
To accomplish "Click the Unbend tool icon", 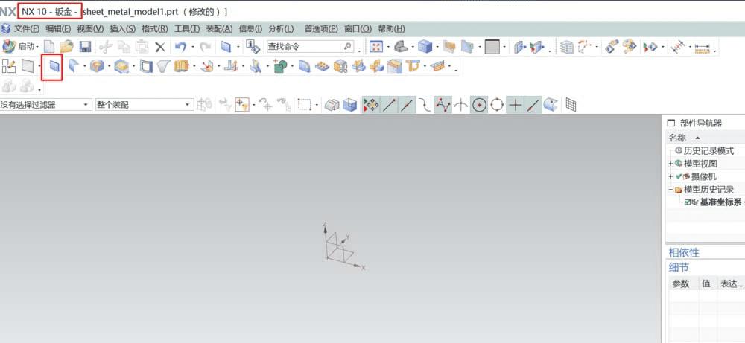I will pyautogui.click(x=230, y=66).
